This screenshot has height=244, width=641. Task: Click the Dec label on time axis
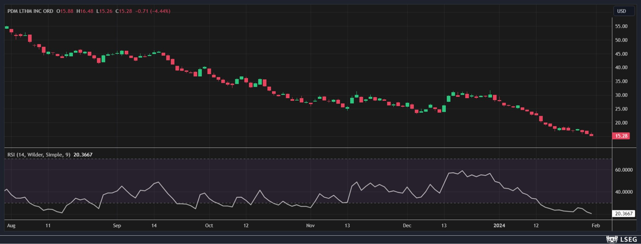[407, 226]
